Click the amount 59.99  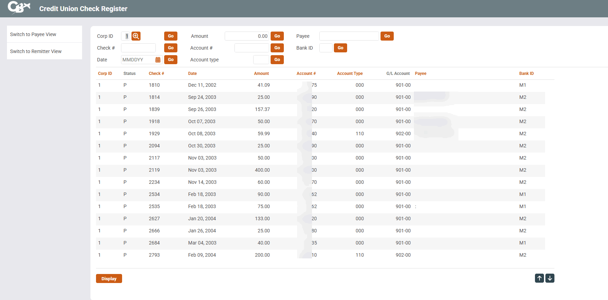(264, 134)
